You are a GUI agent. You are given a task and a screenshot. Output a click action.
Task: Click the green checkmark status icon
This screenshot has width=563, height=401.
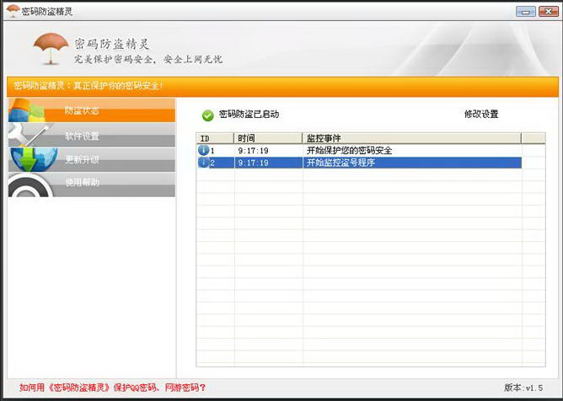point(207,115)
